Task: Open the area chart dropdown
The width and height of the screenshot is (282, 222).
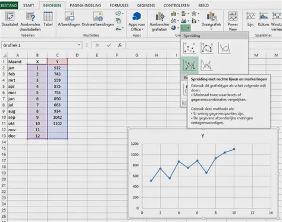Action: (185, 21)
